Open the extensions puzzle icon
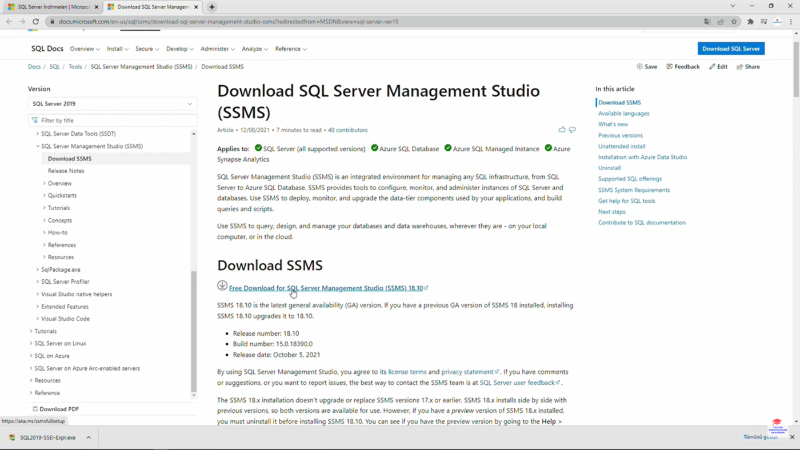The image size is (800, 450). click(x=750, y=22)
